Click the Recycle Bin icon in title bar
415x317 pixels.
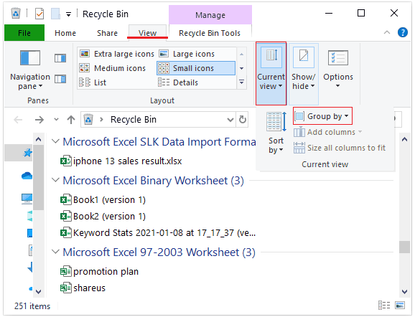[16, 13]
